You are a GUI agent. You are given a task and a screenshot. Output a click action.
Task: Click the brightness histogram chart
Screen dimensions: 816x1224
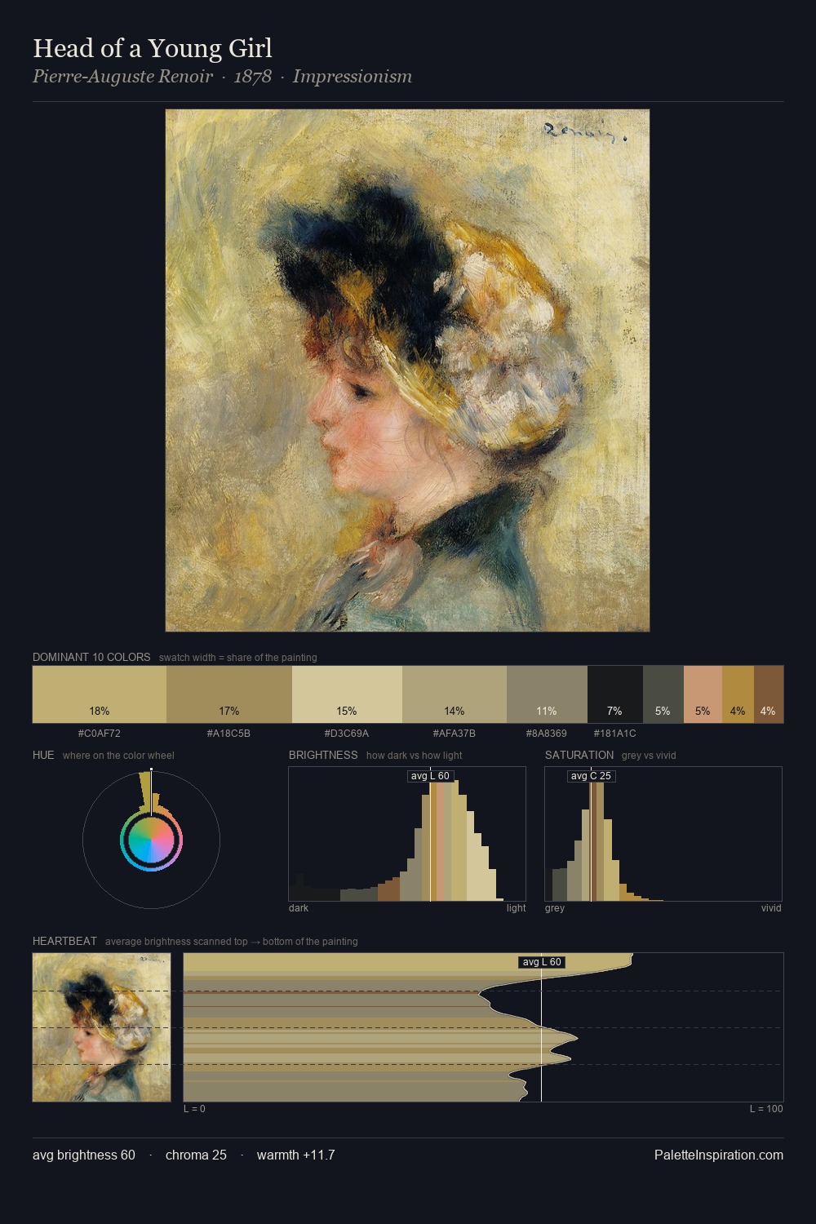(407, 834)
